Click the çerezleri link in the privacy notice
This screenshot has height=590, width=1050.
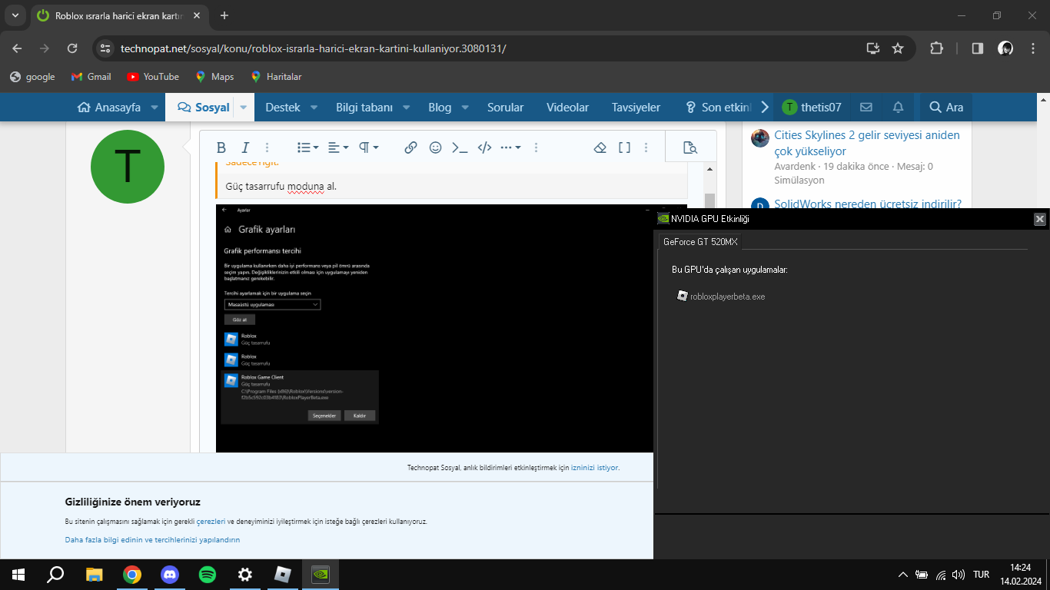(211, 522)
